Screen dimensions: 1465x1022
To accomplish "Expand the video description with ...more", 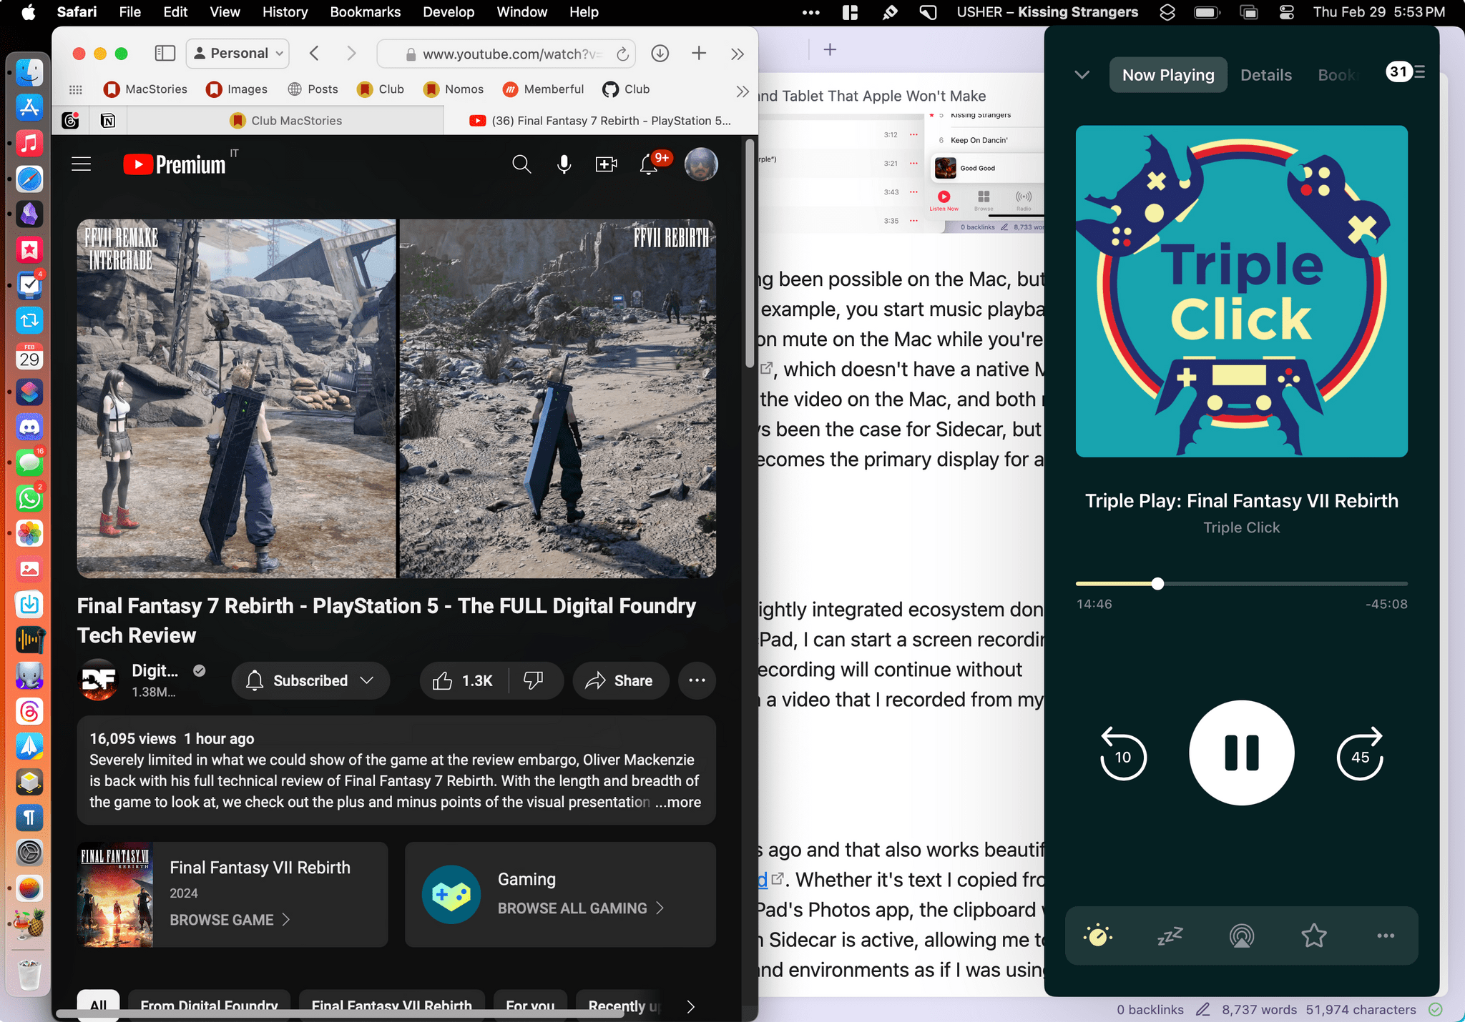I will click(678, 802).
